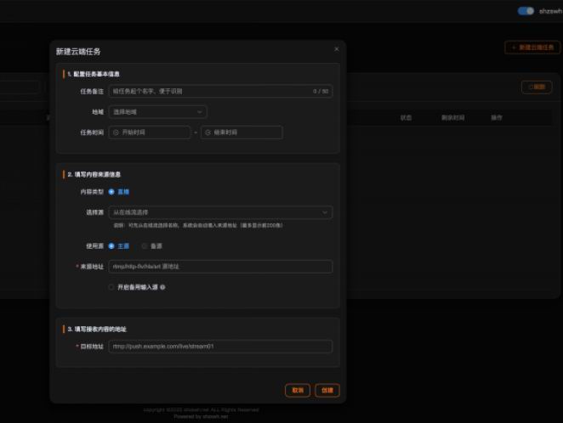Click into the 来源地址 source address field
Screen dimensions: 563x423
click(220, 267)
